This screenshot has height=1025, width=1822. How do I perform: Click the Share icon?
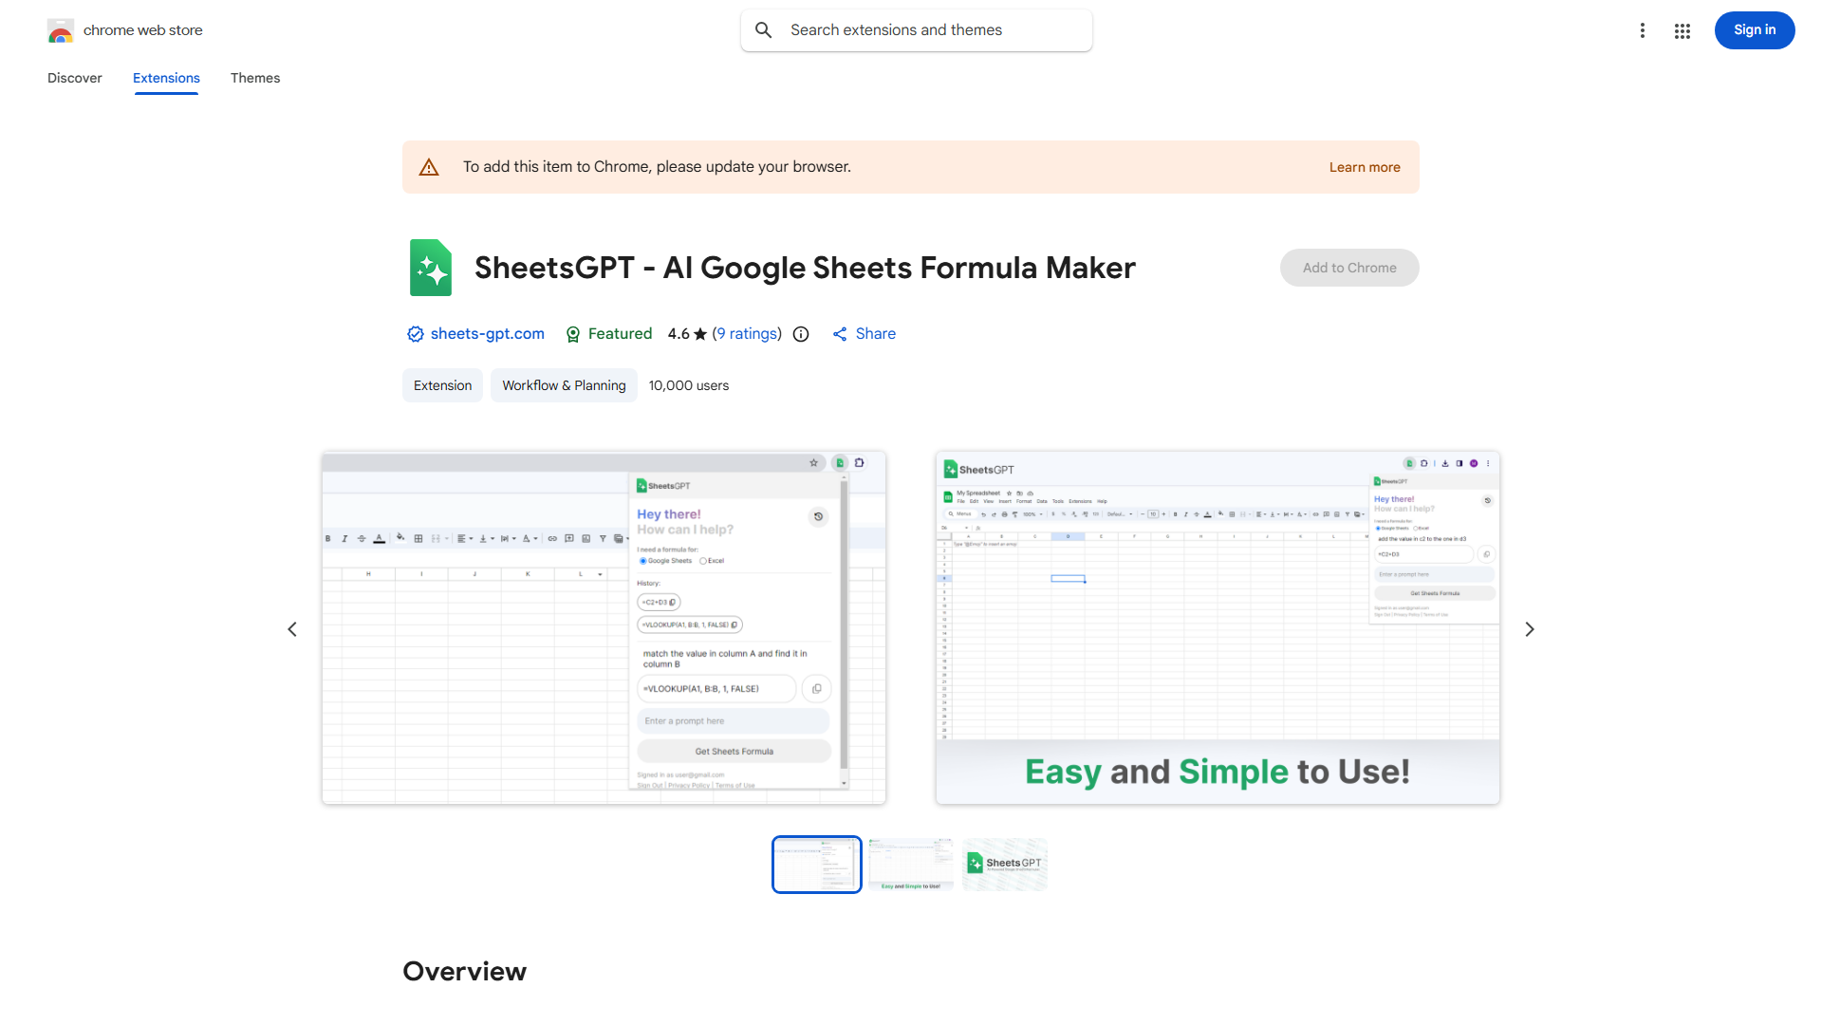(x=840, y=334)
